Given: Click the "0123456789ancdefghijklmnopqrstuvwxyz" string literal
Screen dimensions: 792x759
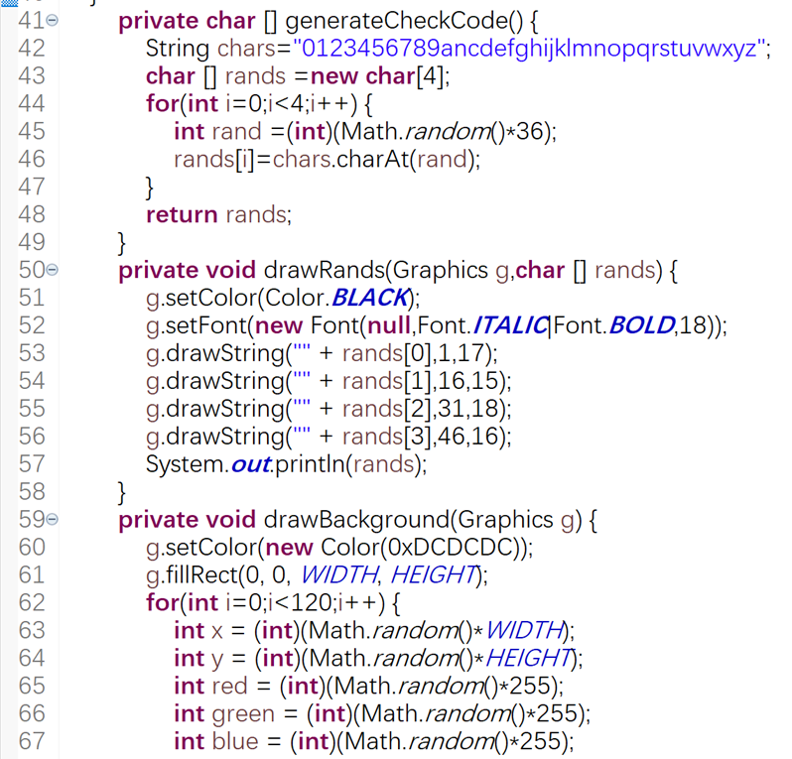Looking at the screenshot, I should (529, 49).
